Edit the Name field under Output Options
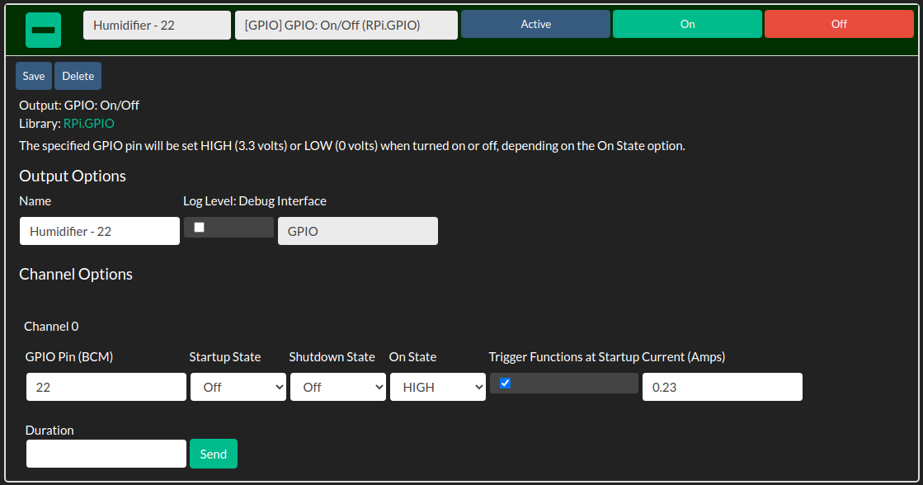 [100, 231]
